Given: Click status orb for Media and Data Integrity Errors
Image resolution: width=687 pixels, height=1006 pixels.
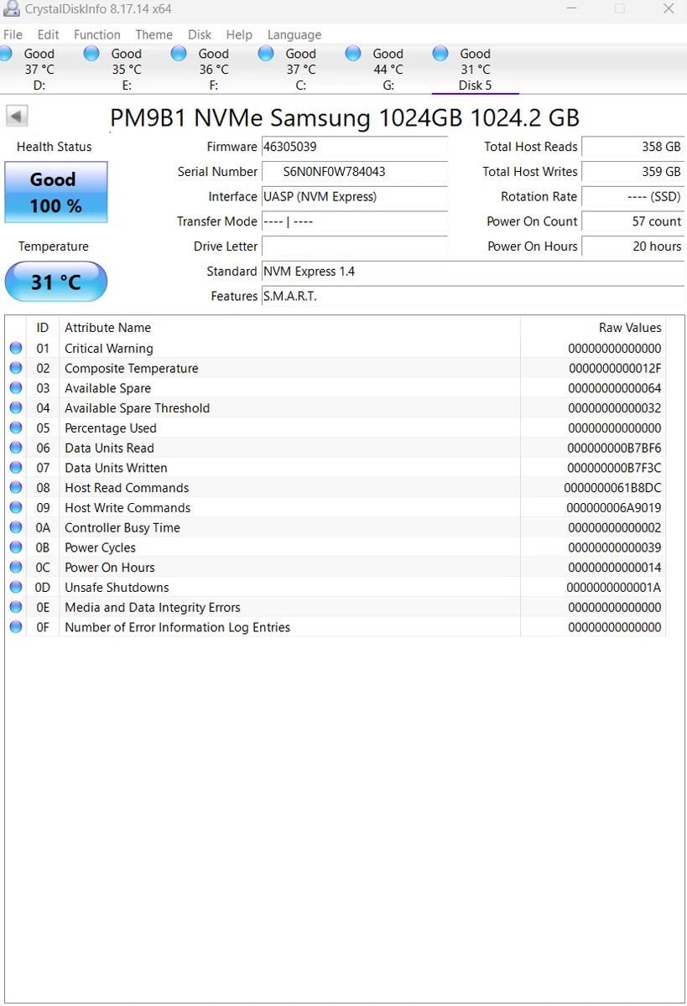Looking at the screenshot, I should pyautogui.click(x=16, y=607).
